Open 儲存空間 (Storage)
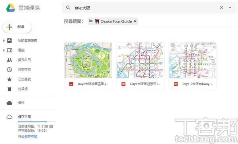Viewport: 238px width, 144px height. click(x=25, y=117)
